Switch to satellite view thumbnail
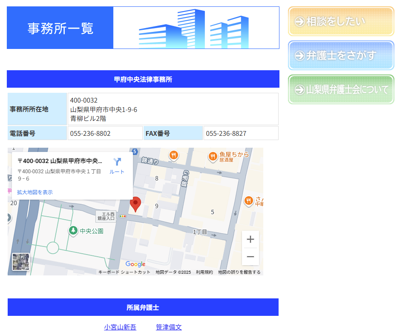Image resolution: width=400 pixels, height=335 pixels. point(21,262)
